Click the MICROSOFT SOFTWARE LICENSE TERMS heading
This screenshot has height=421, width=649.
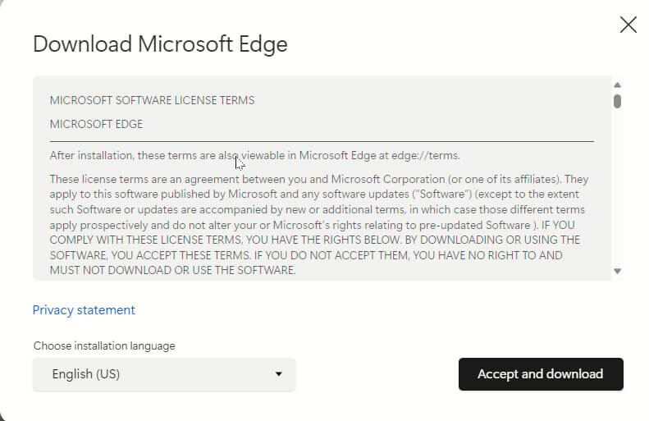[x=152, y=100]
